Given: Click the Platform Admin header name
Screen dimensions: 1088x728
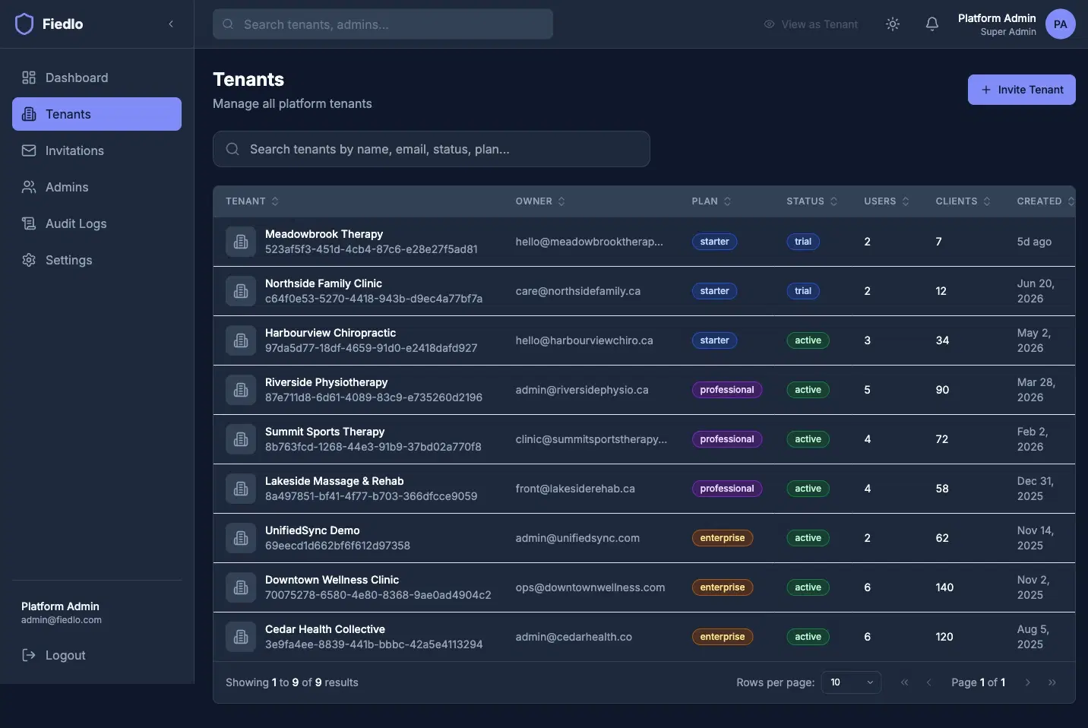Looking at the screenshot, I should pos(997,18).
